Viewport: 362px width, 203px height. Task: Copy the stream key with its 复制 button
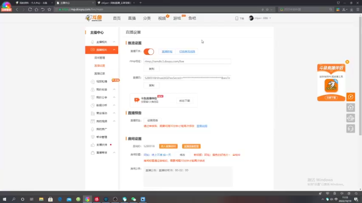click(152, 85)
